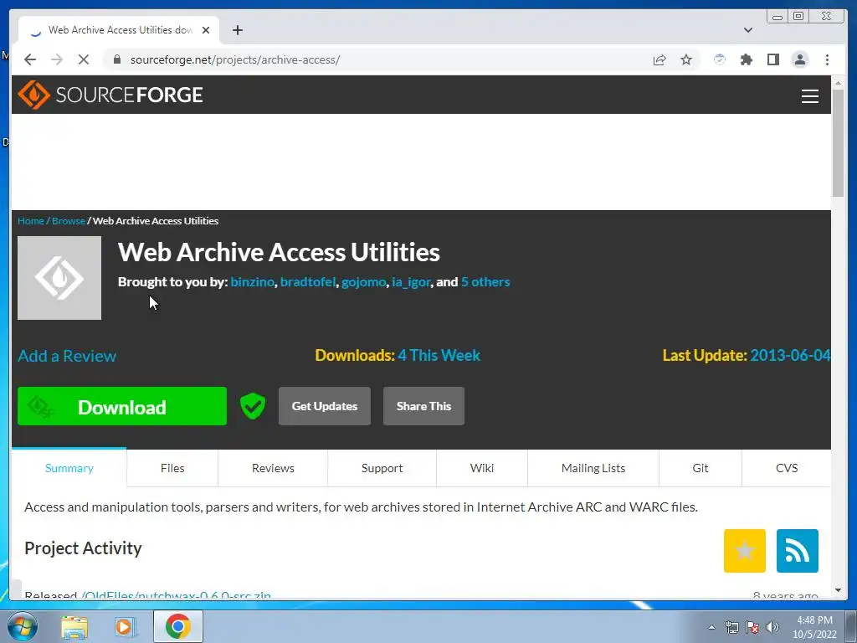Show the 5 others contributors link

485,282
